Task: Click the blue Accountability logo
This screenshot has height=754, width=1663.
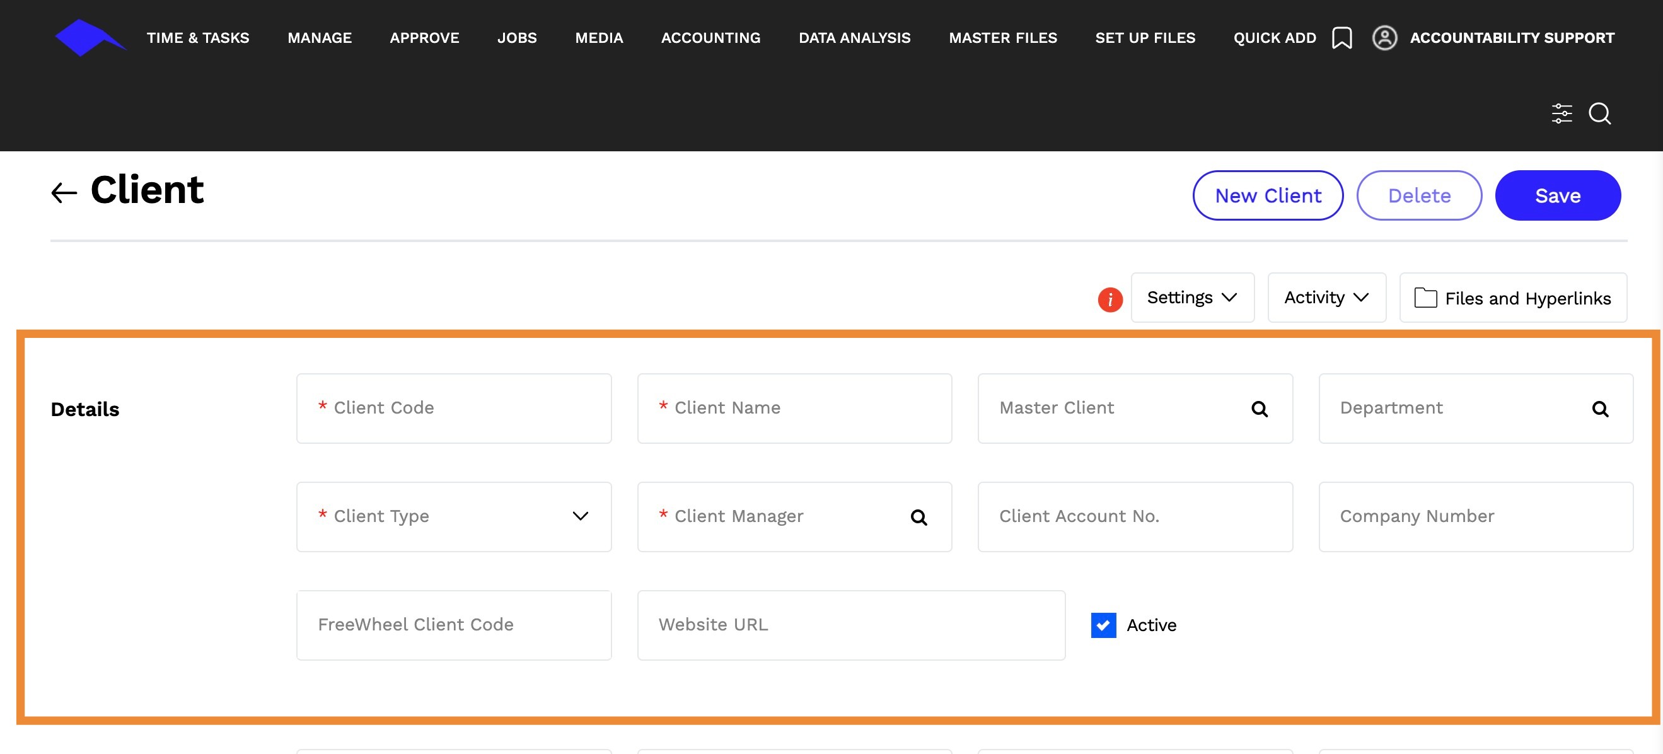Action: tap(90, 37)
